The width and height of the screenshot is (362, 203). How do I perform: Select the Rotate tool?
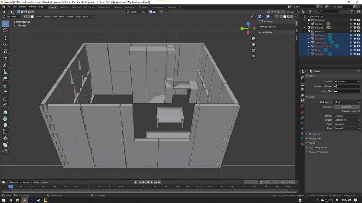coord(5,44)
